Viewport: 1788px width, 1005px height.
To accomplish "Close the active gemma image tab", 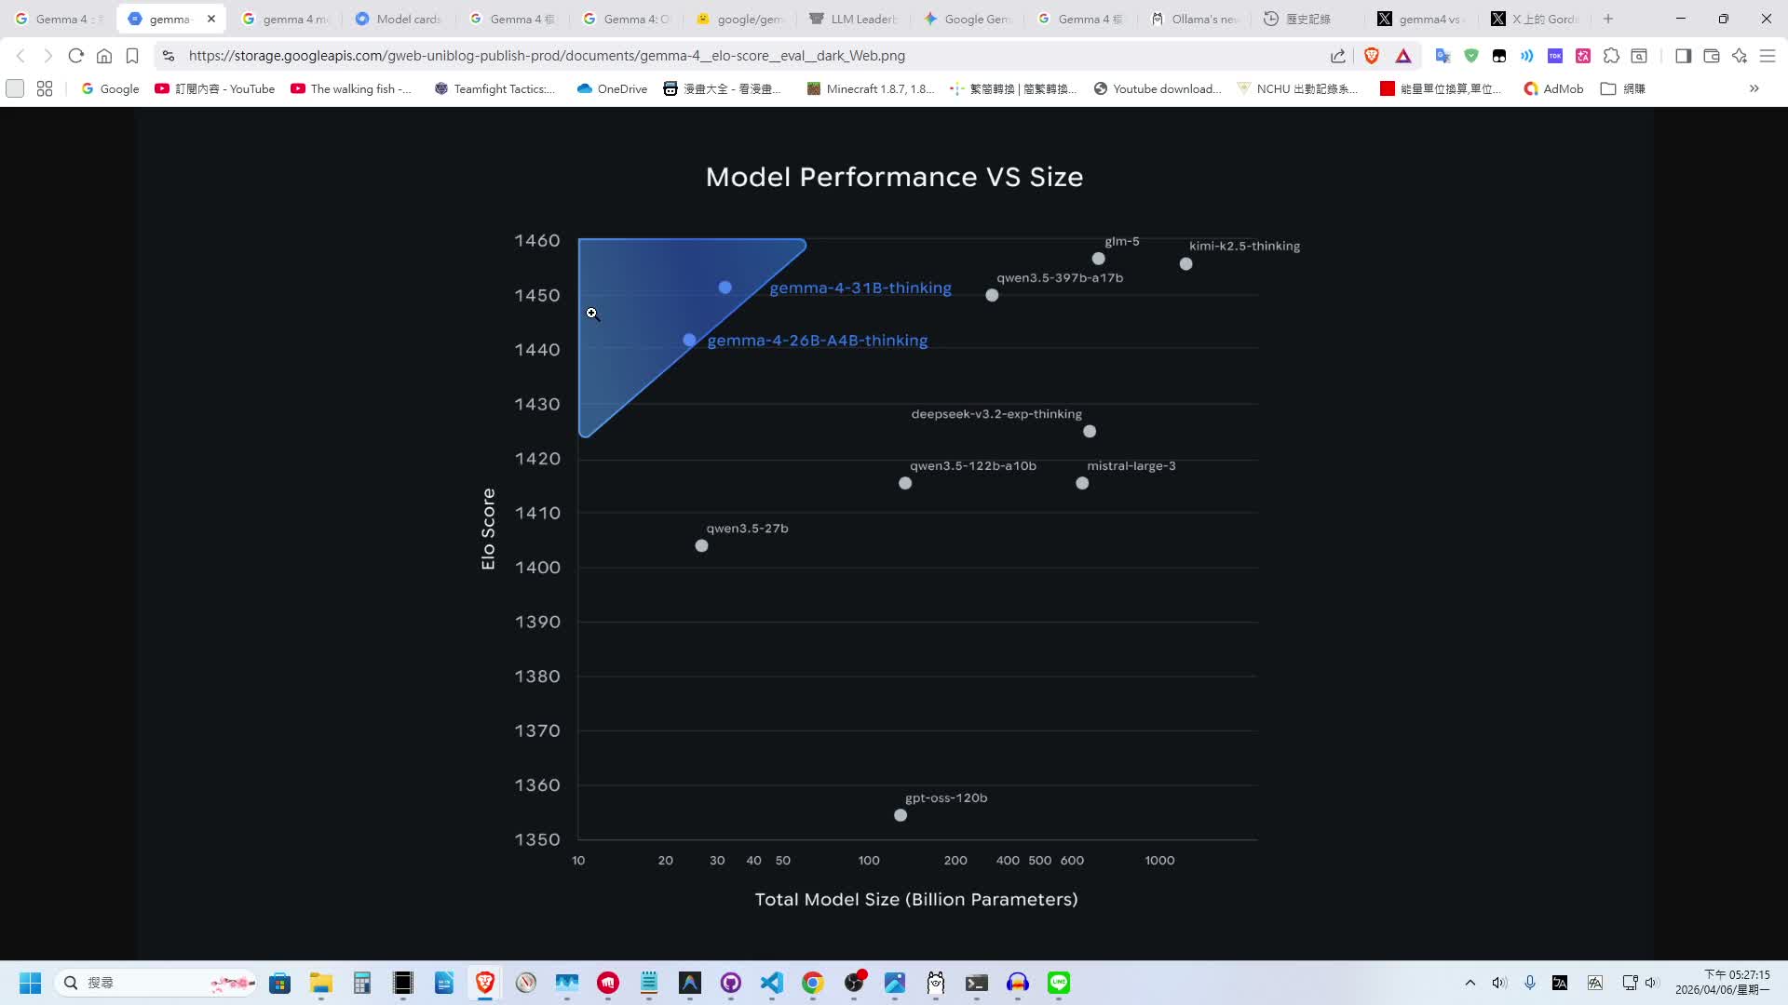I will [211, 19].
